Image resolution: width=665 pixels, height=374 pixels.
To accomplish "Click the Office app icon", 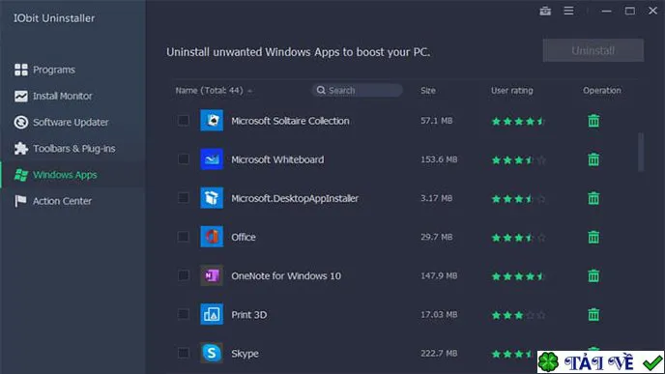I will [x=212, y=237].
